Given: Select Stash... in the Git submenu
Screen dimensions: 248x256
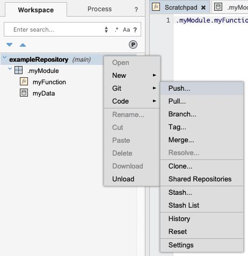Looking at the screenshot, I should [x=202, y=193].
